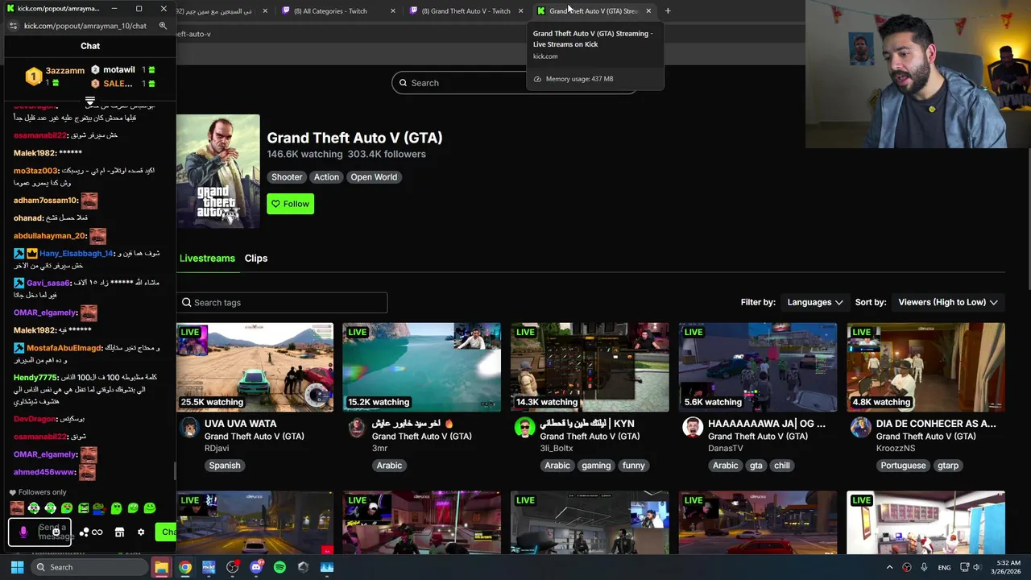The height and width of the screenshot is (580, 1031).
Task: Open the emoji picker smiley in chat input
Action: tap(56, 532)
